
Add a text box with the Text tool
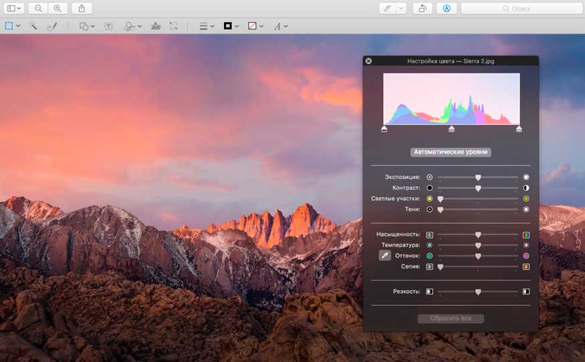108,26
